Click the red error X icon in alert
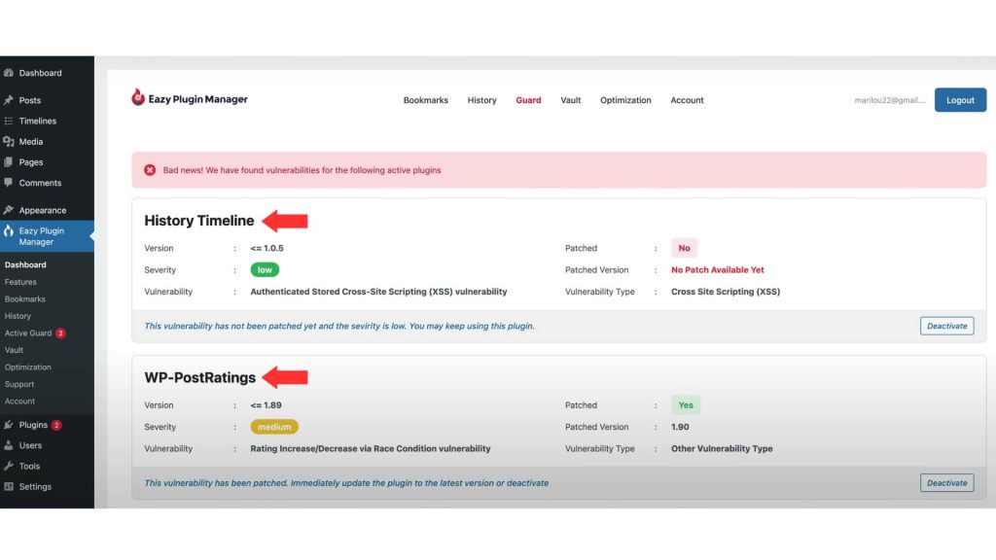 pyautogui.click(x=150, y=170)
